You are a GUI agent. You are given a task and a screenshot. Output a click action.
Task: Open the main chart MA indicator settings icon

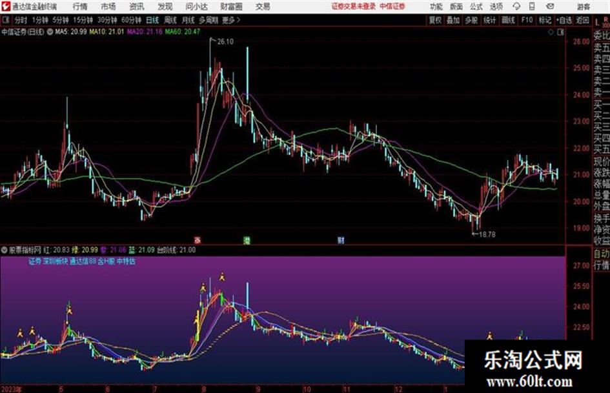[50, 32]
